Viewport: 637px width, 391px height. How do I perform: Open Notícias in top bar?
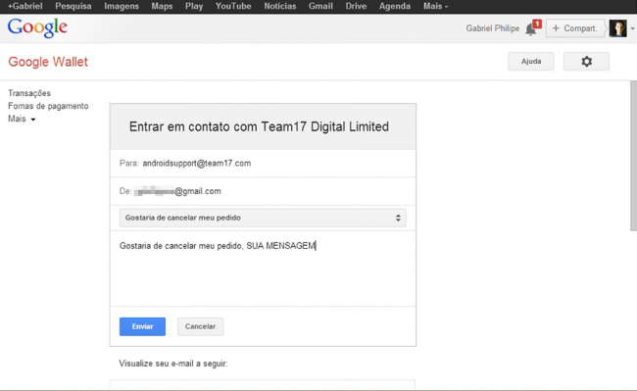click(x=280, y=6)
